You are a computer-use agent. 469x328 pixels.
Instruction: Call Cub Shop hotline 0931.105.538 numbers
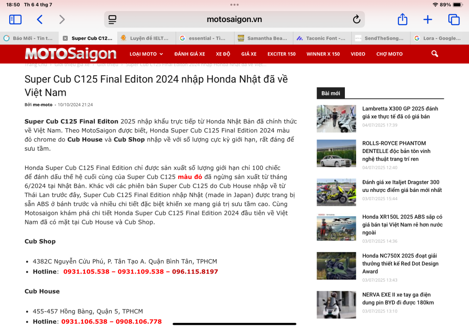[x=141, y=272]
